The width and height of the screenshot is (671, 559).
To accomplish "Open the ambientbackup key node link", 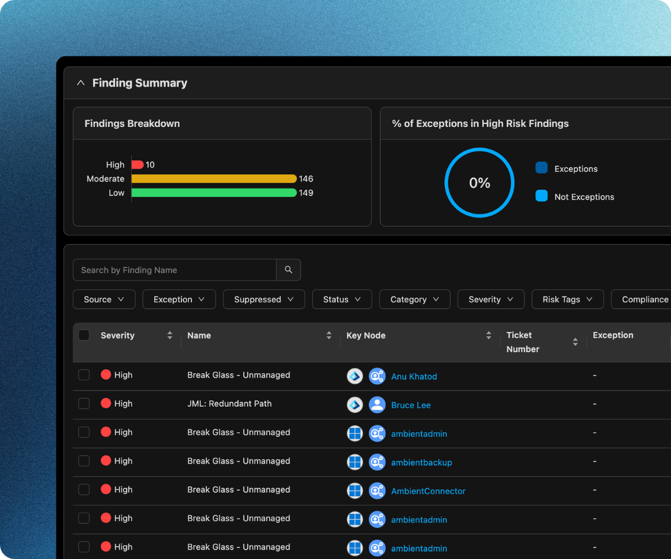I will (421, 463).
